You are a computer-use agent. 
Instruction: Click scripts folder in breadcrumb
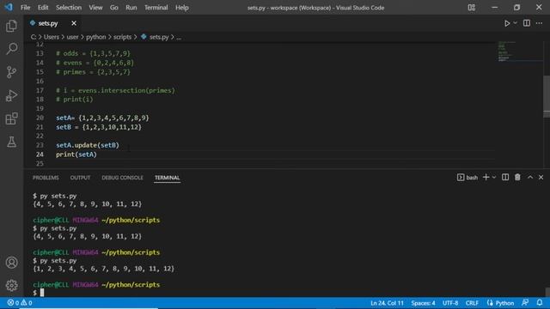tap(122, 37)
